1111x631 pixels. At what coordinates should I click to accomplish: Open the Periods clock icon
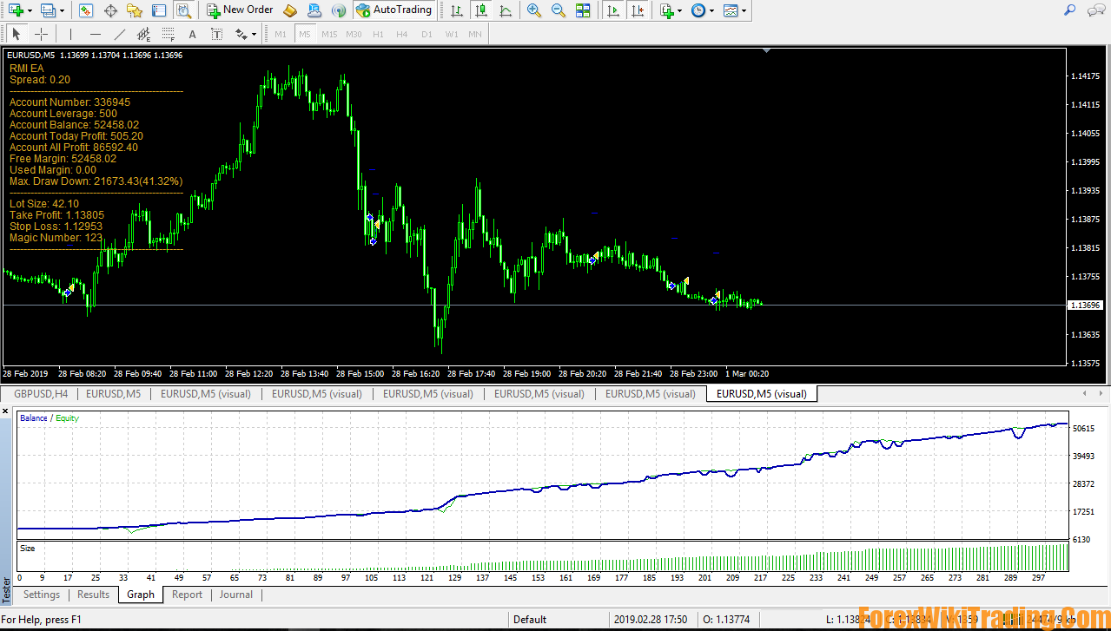tap(698, 10)
